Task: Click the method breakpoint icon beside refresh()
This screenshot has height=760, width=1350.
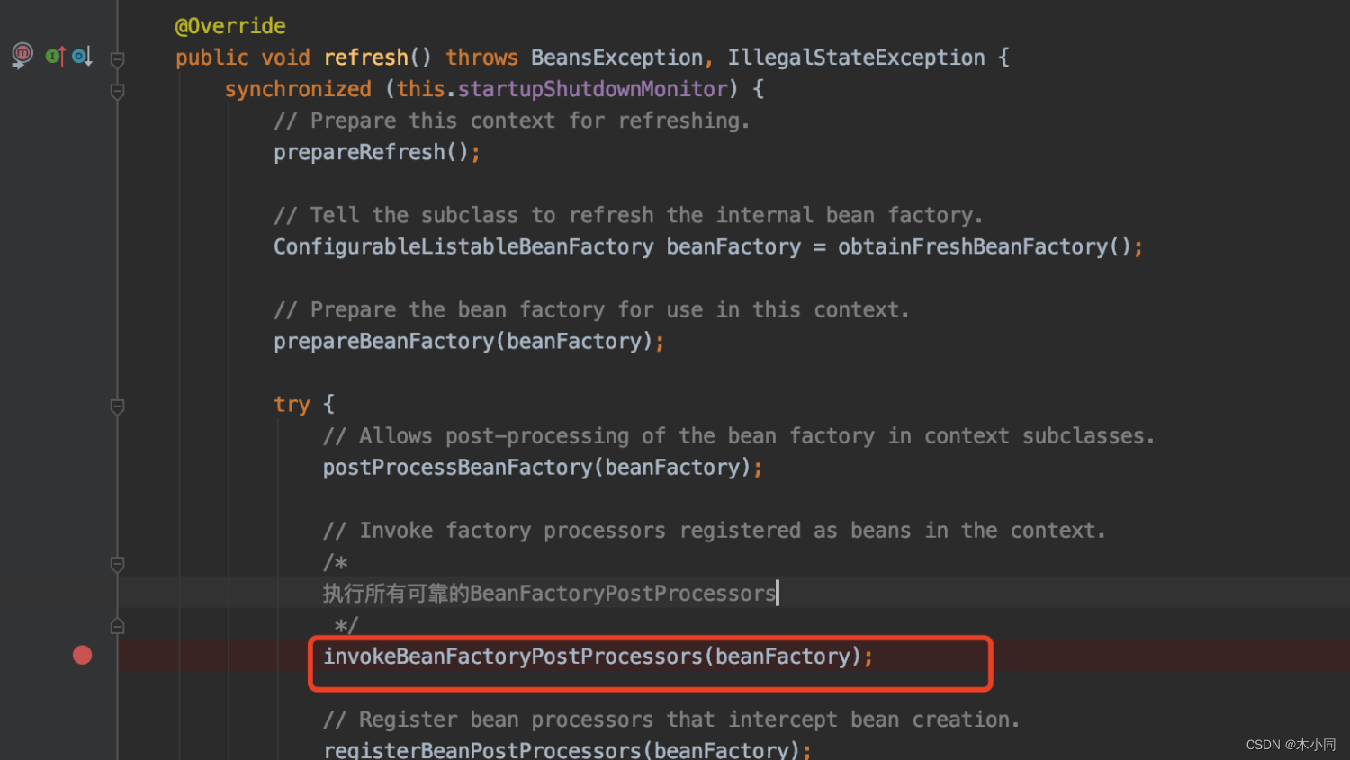Action: [22, 56]
